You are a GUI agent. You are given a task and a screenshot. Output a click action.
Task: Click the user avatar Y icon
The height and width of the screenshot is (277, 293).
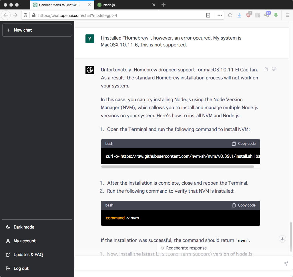(x=90, y=39)
